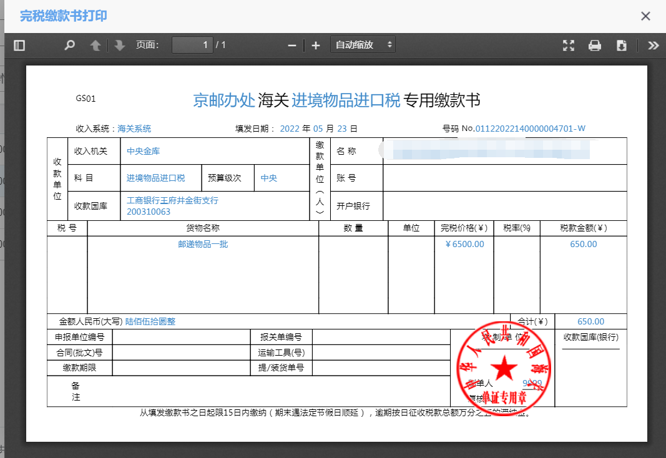
Task: Click the 650.00 tax amount cell
Action: [x=583, y=244]
